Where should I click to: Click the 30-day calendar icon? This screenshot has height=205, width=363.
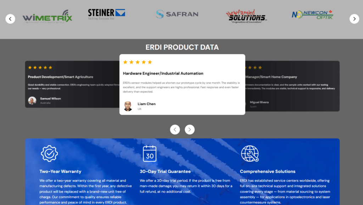[x=150, y=153]
